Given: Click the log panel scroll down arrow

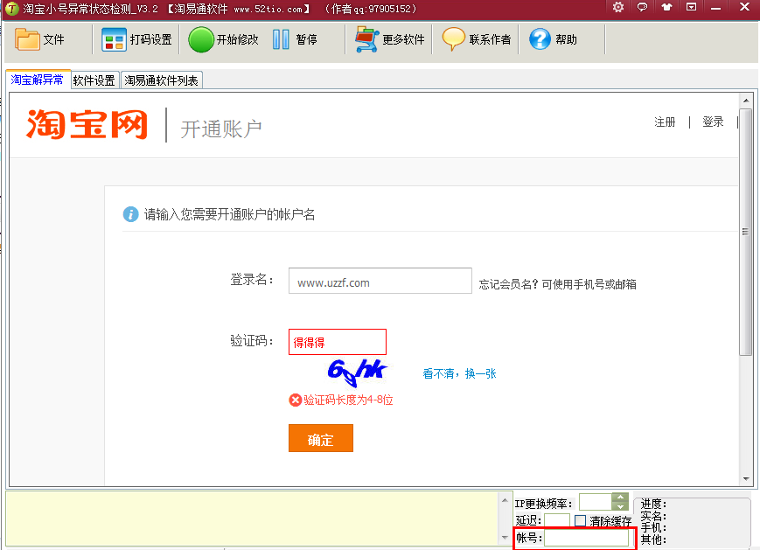Looking at the screenshot, I should 505,538.
